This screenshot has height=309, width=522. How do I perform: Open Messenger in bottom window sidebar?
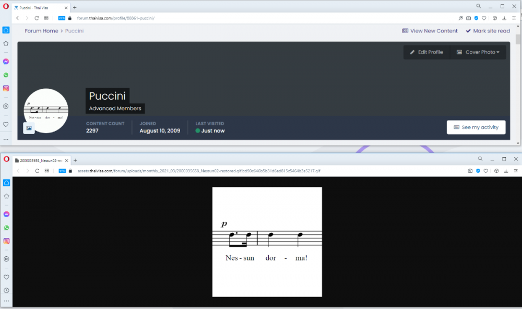click(6, 215)
